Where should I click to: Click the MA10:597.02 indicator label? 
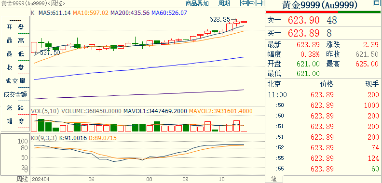pyautogui.click(x=91, y=13)
